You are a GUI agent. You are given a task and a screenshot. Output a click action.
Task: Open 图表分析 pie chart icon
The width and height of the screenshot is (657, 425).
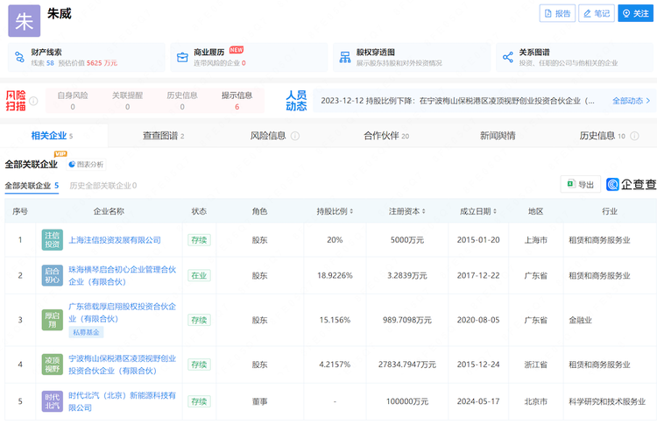(72, 165)
